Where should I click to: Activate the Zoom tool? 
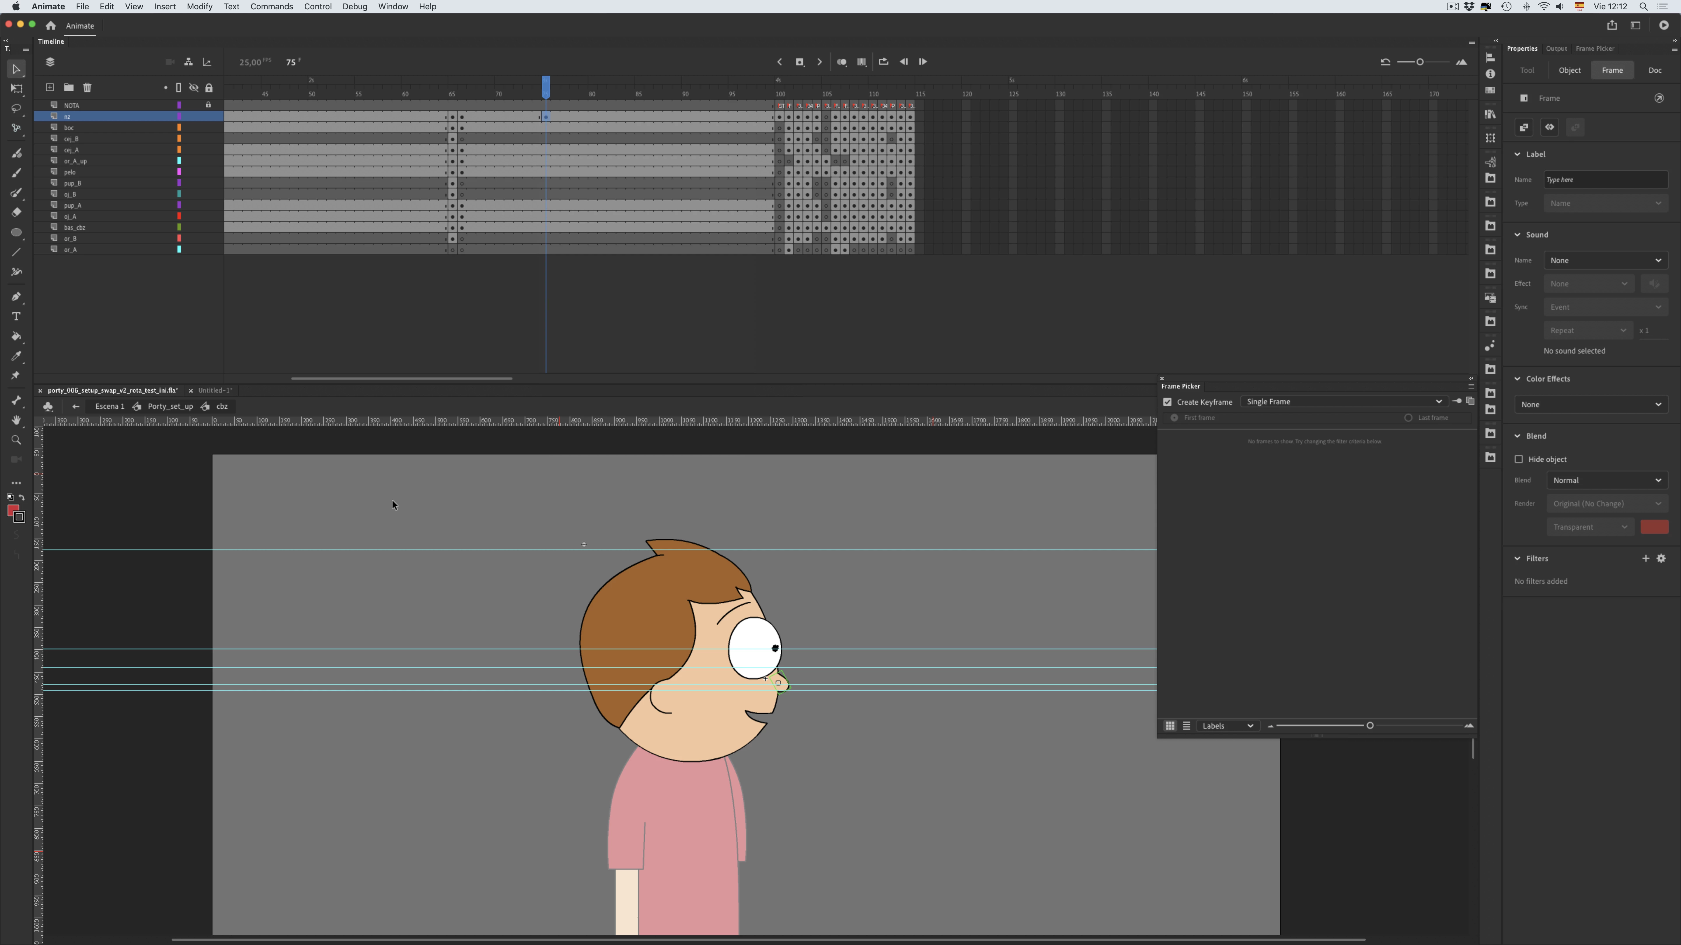click(16, 440)
